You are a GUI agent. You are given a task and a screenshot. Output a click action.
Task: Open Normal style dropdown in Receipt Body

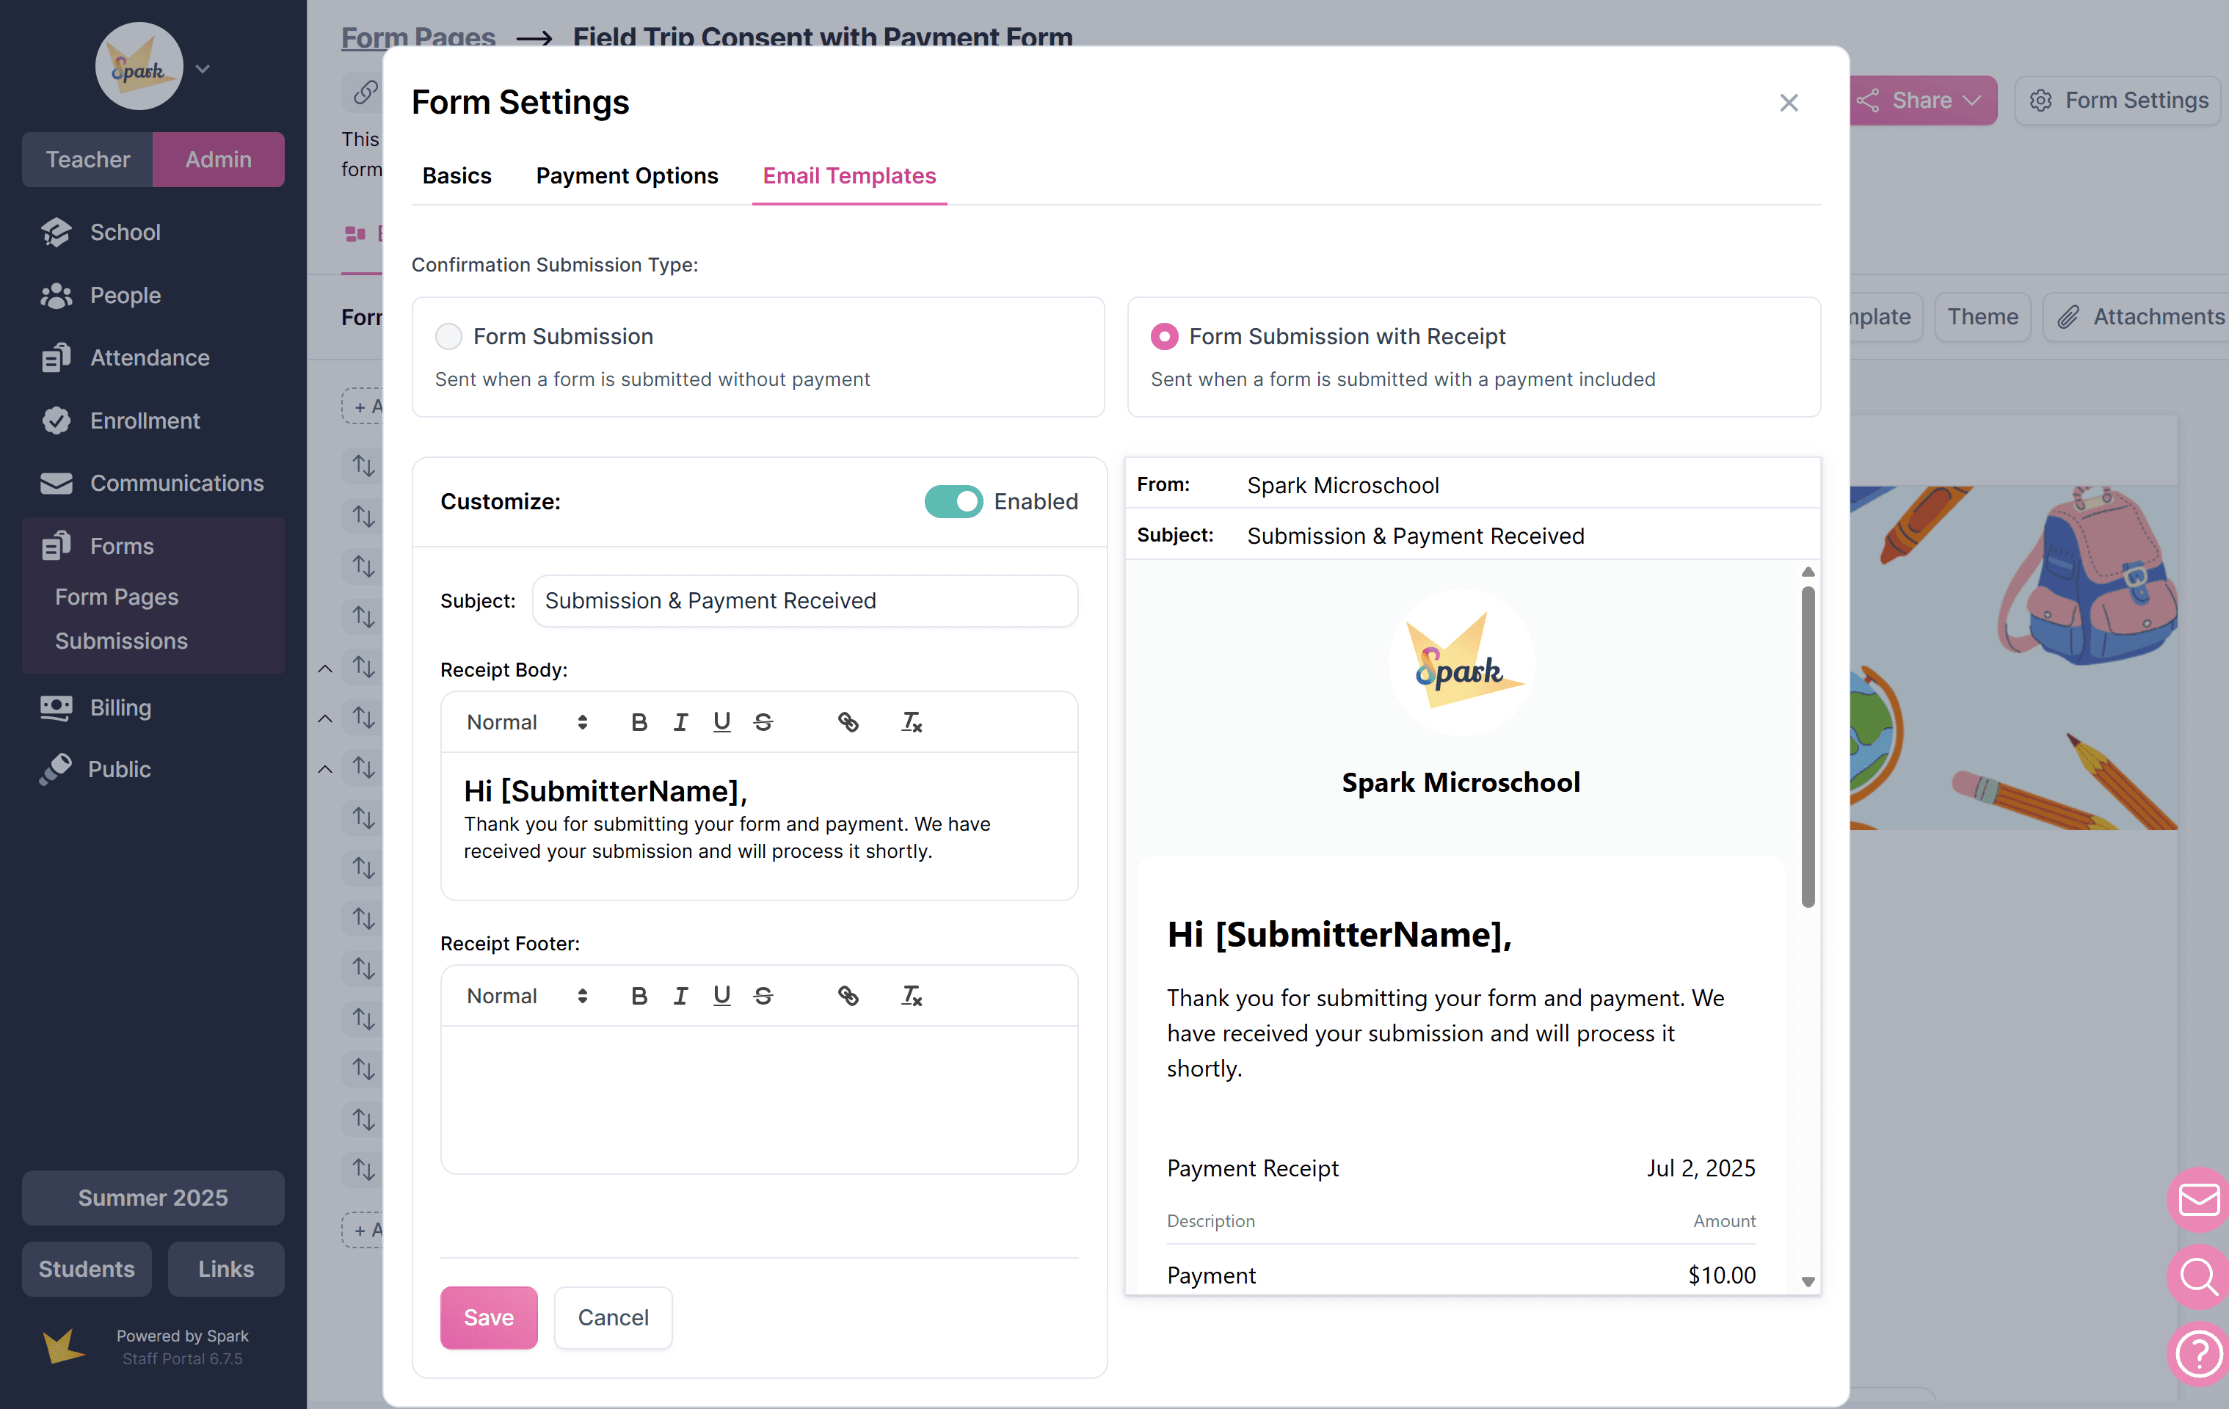point(527,722)
